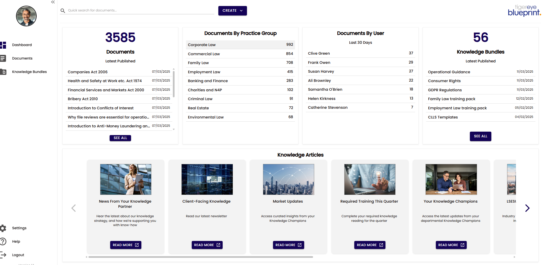The height and width of the screenshot is (265, 542).
Task: Open Documents via its sidebar icon
Action: [x=3, y=58]
